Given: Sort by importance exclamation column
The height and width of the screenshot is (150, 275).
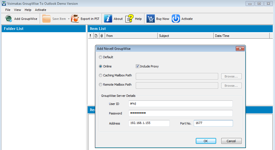Looking at the screenshot, I should [x=90, y=36].
